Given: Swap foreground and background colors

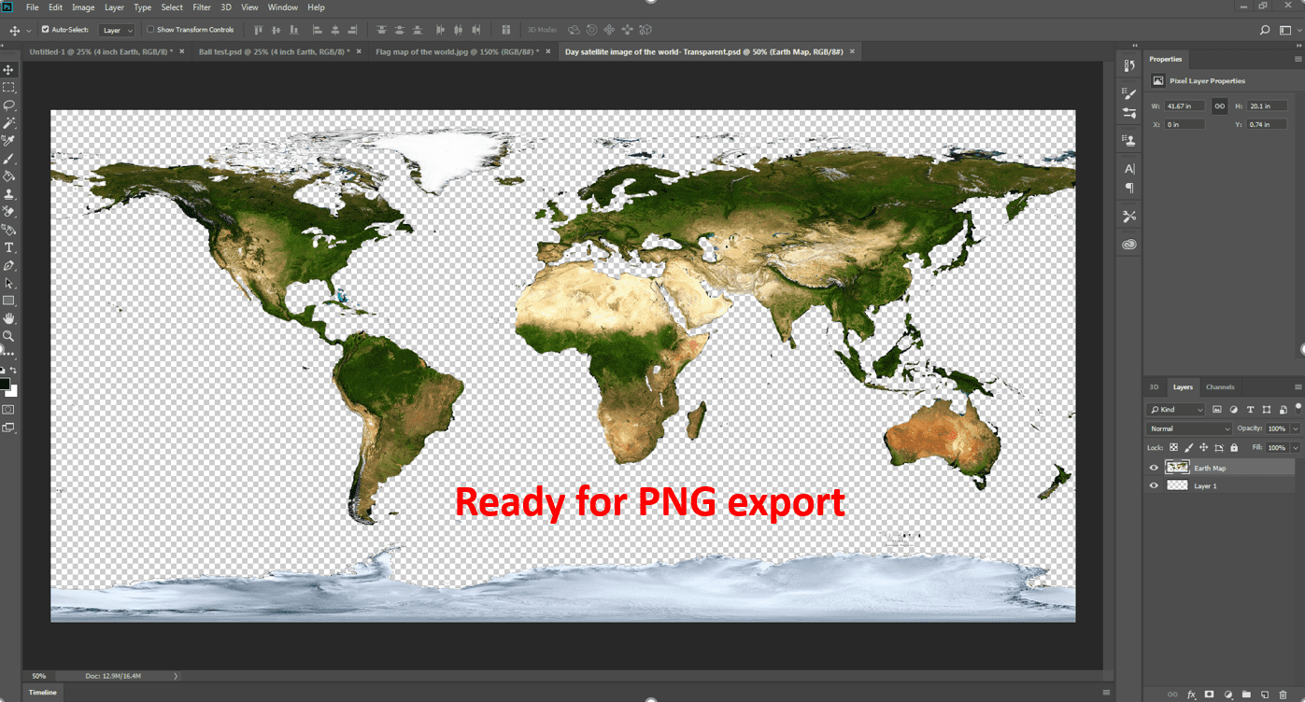Looking at the screenshot, I should coord(14,371).
